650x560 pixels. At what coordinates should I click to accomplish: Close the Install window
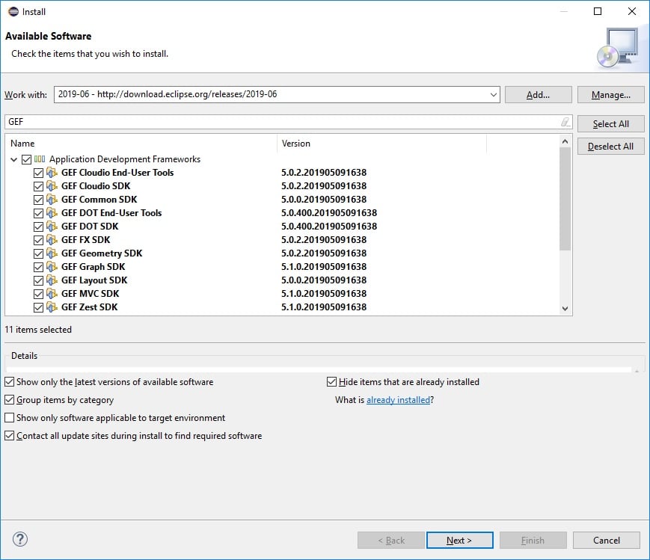[632, 11]
